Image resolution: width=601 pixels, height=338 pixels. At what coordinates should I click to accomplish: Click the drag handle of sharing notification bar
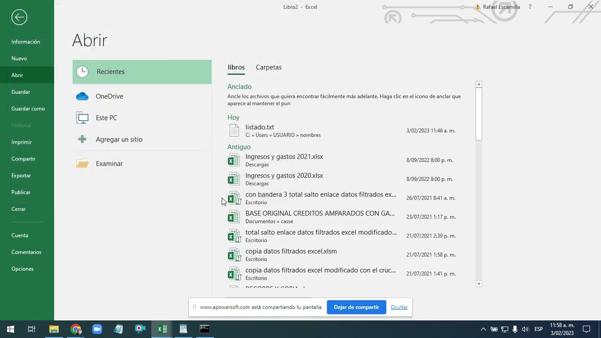(194, 307)
